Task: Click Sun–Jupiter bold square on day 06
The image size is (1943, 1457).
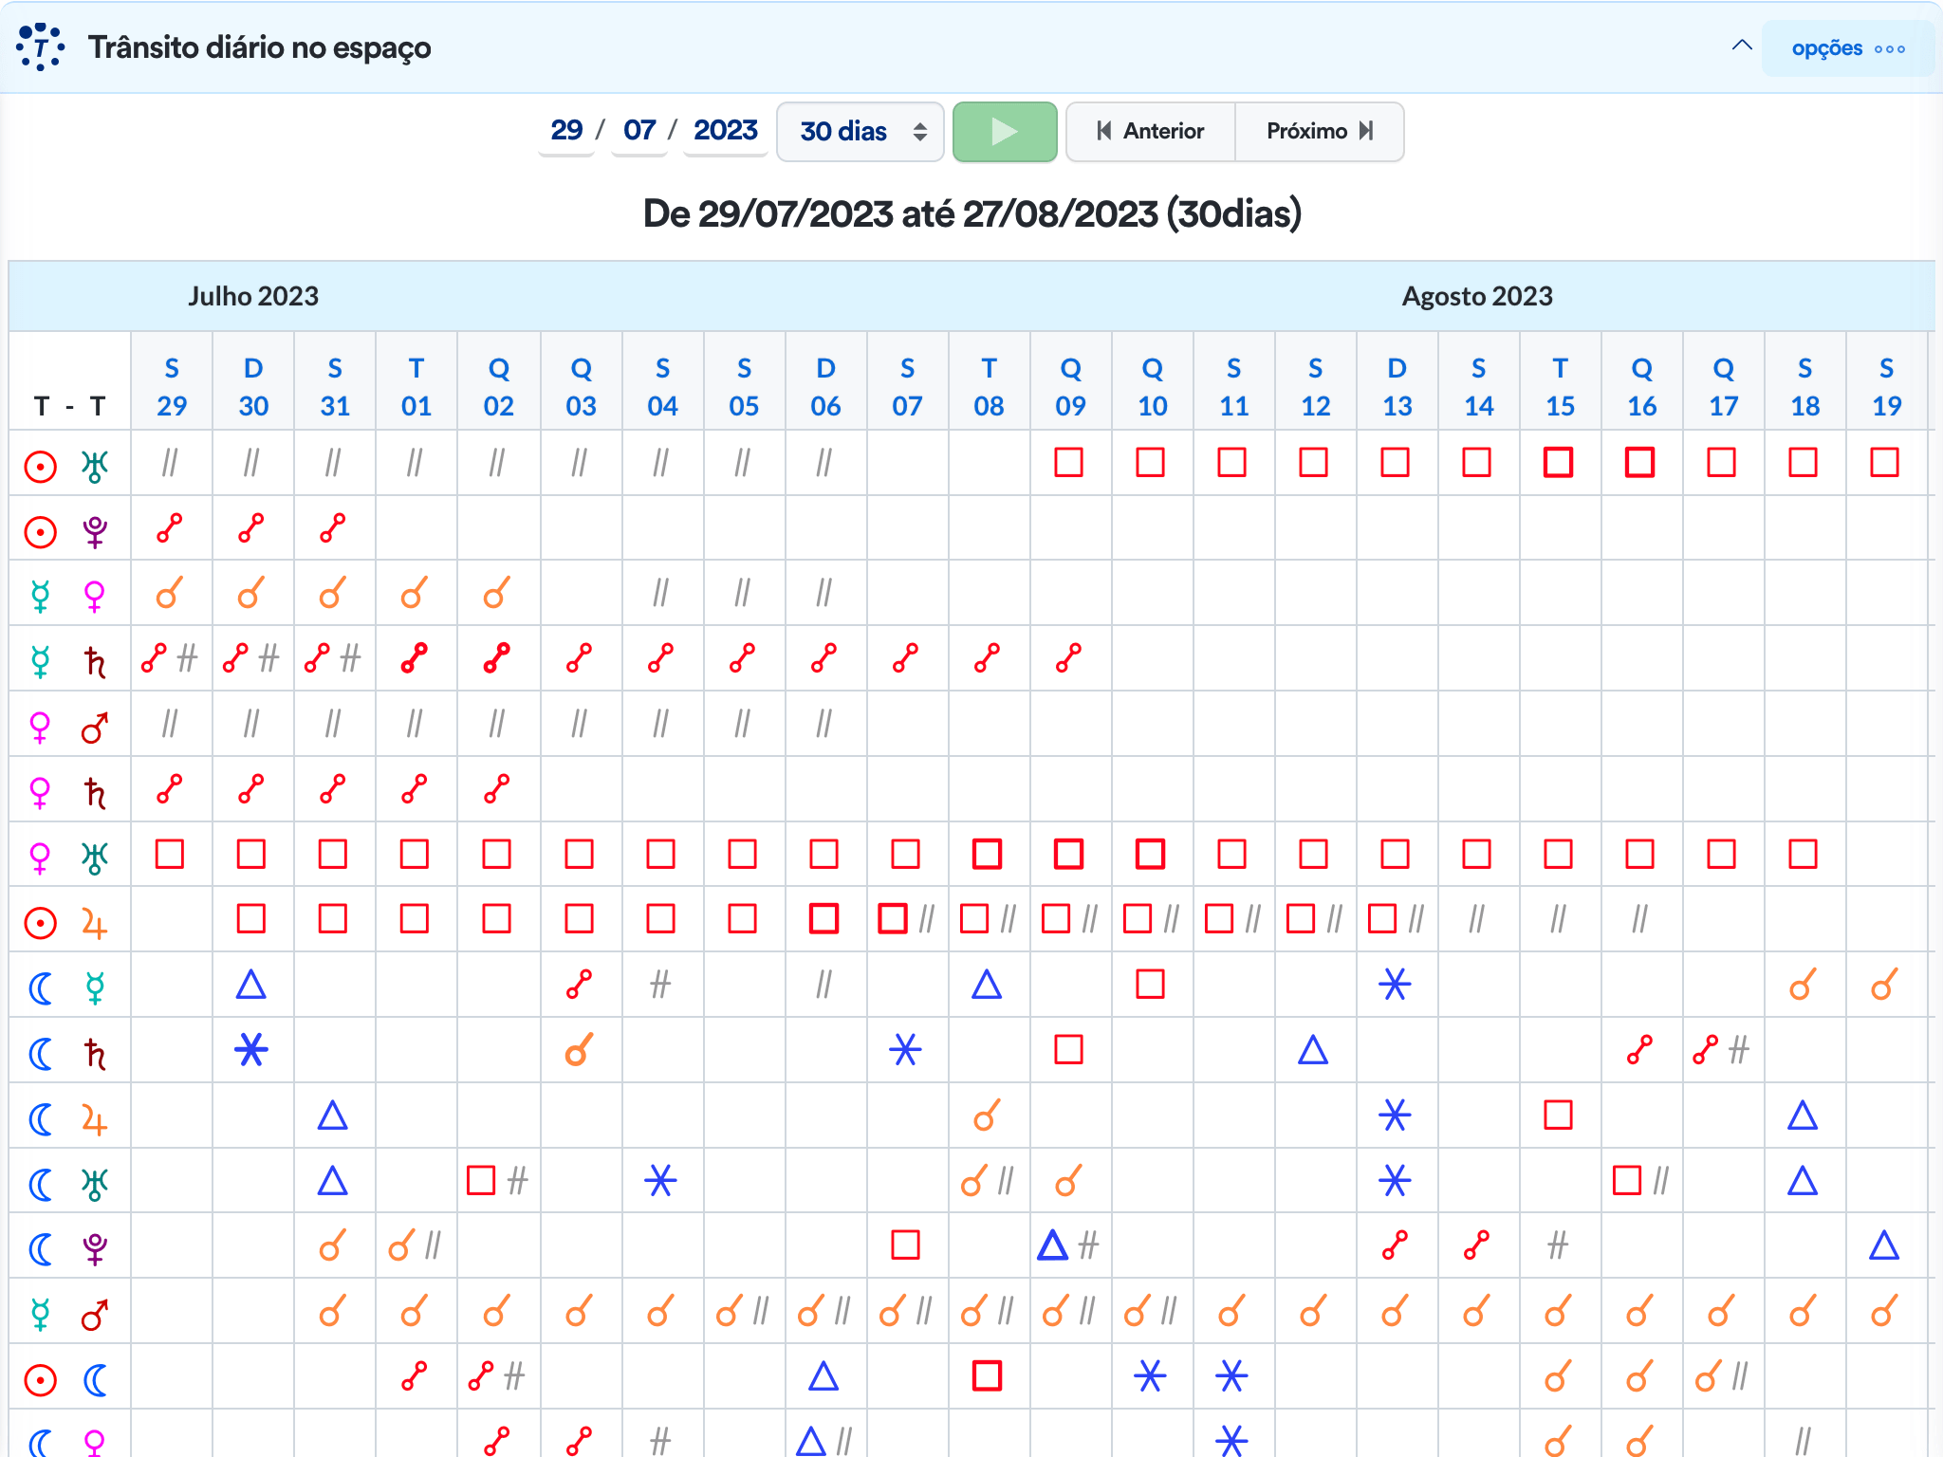Action: click(823, 918)
